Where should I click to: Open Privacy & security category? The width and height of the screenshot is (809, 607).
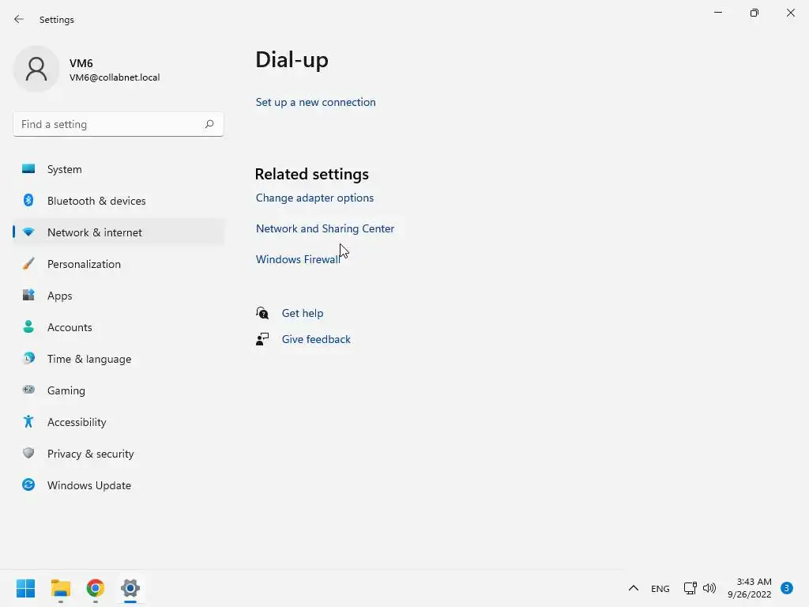[x=119, y=454]
